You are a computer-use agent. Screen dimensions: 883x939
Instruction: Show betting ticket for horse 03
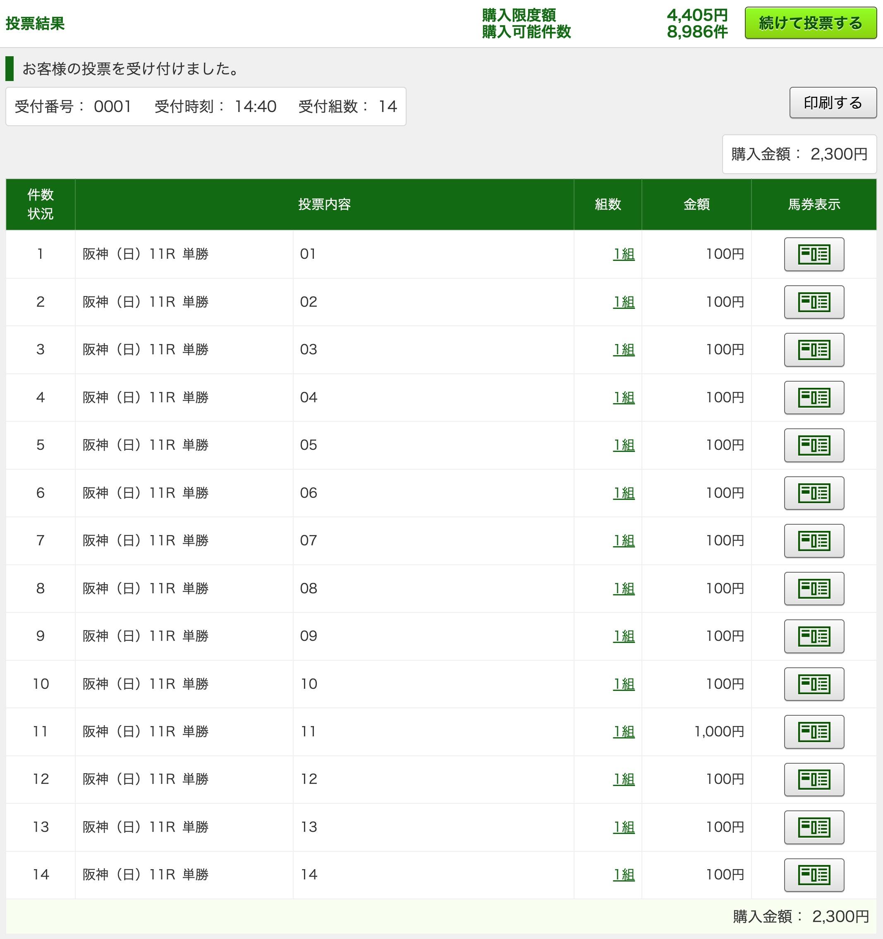point(814,349)
